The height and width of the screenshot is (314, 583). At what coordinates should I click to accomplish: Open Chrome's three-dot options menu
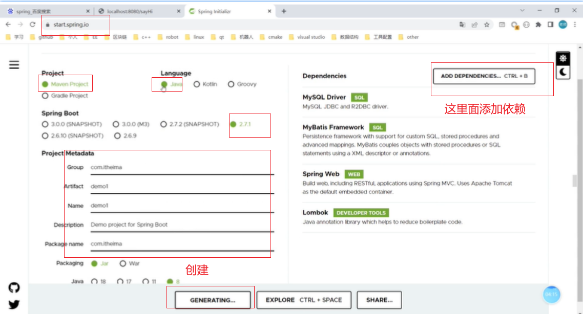[575, 24]
